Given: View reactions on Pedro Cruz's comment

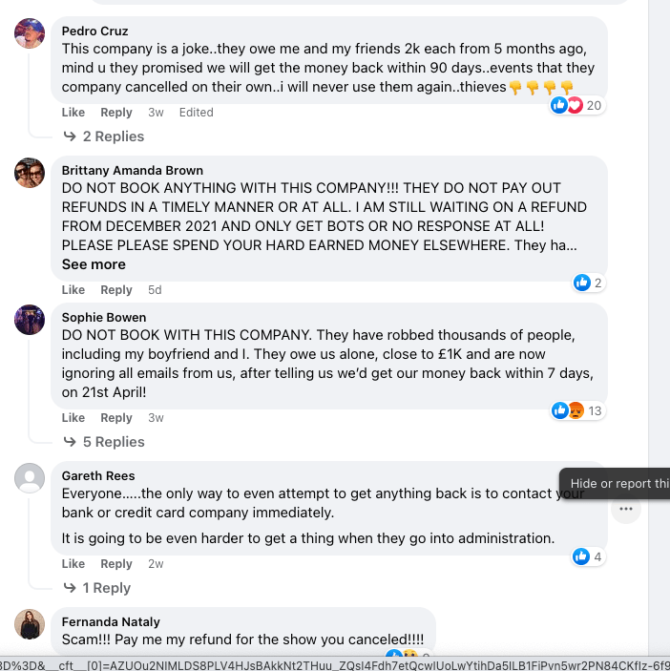Looking at the screenshot, I should (x=577, y=105).
